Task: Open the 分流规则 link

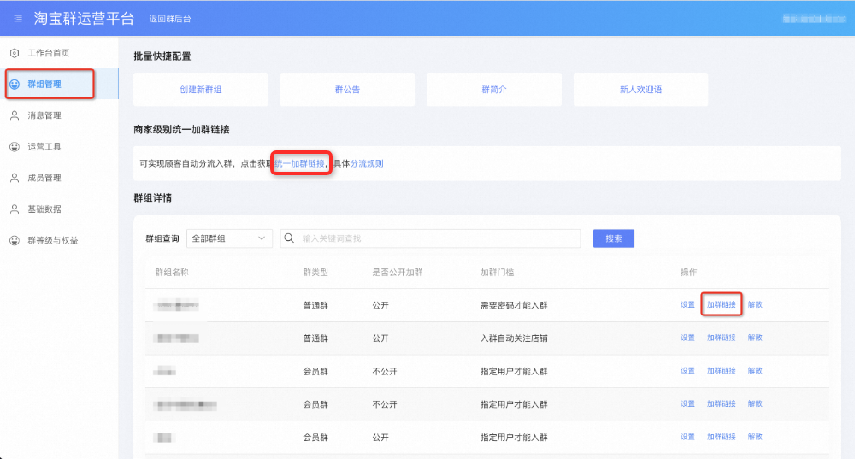Action: coord(367,163)
